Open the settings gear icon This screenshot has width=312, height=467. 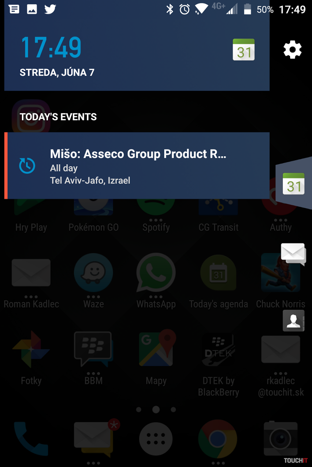(293, 50)
